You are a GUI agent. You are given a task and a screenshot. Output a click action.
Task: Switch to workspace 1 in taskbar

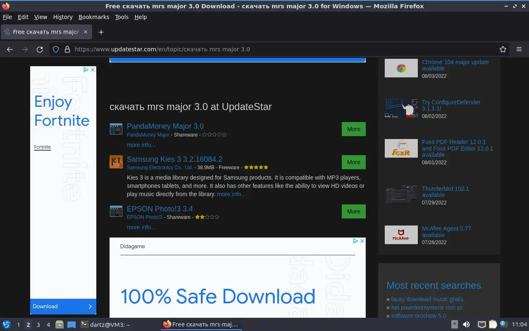[18, 325]
